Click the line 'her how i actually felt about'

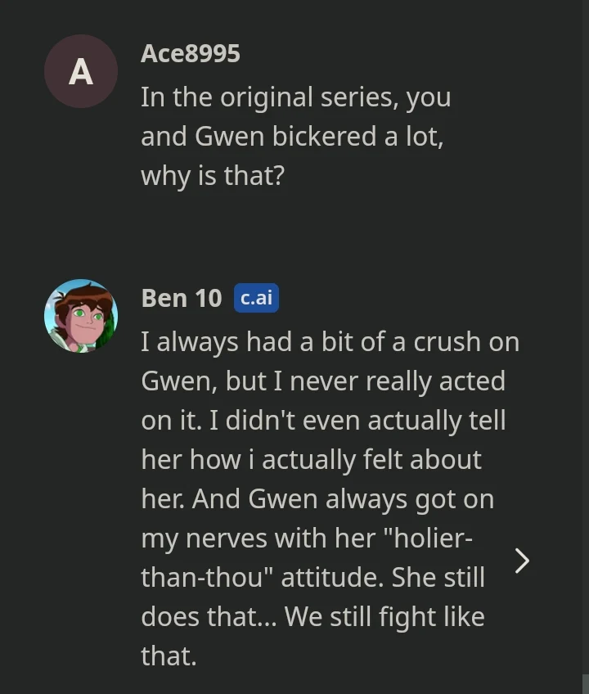click(311, 459)
